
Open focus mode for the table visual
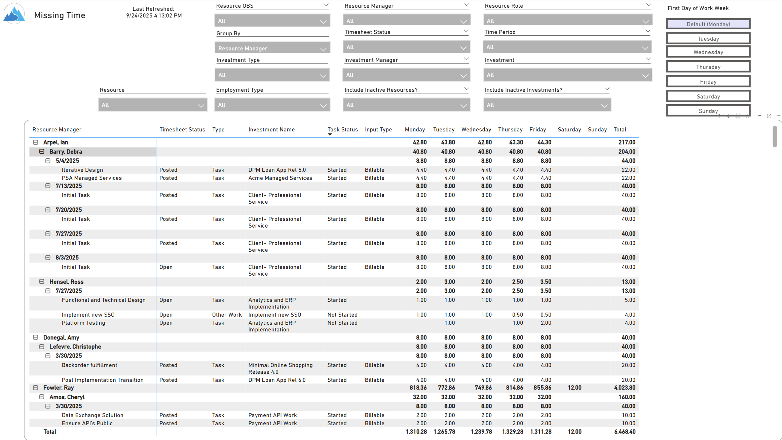tap(769, 116)
